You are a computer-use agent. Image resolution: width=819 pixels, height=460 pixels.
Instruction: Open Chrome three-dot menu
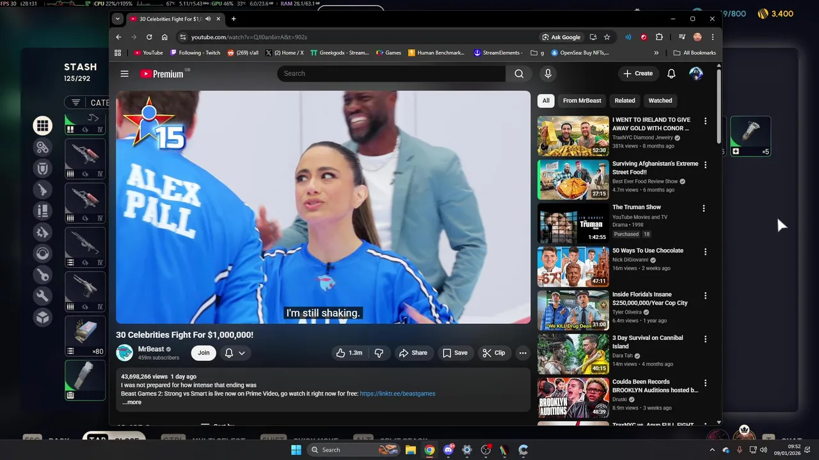[712, 37]
